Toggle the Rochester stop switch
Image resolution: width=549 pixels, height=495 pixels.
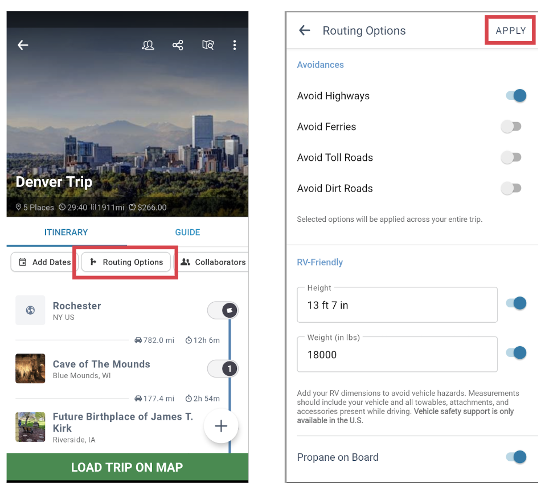(x=223, y=310)
